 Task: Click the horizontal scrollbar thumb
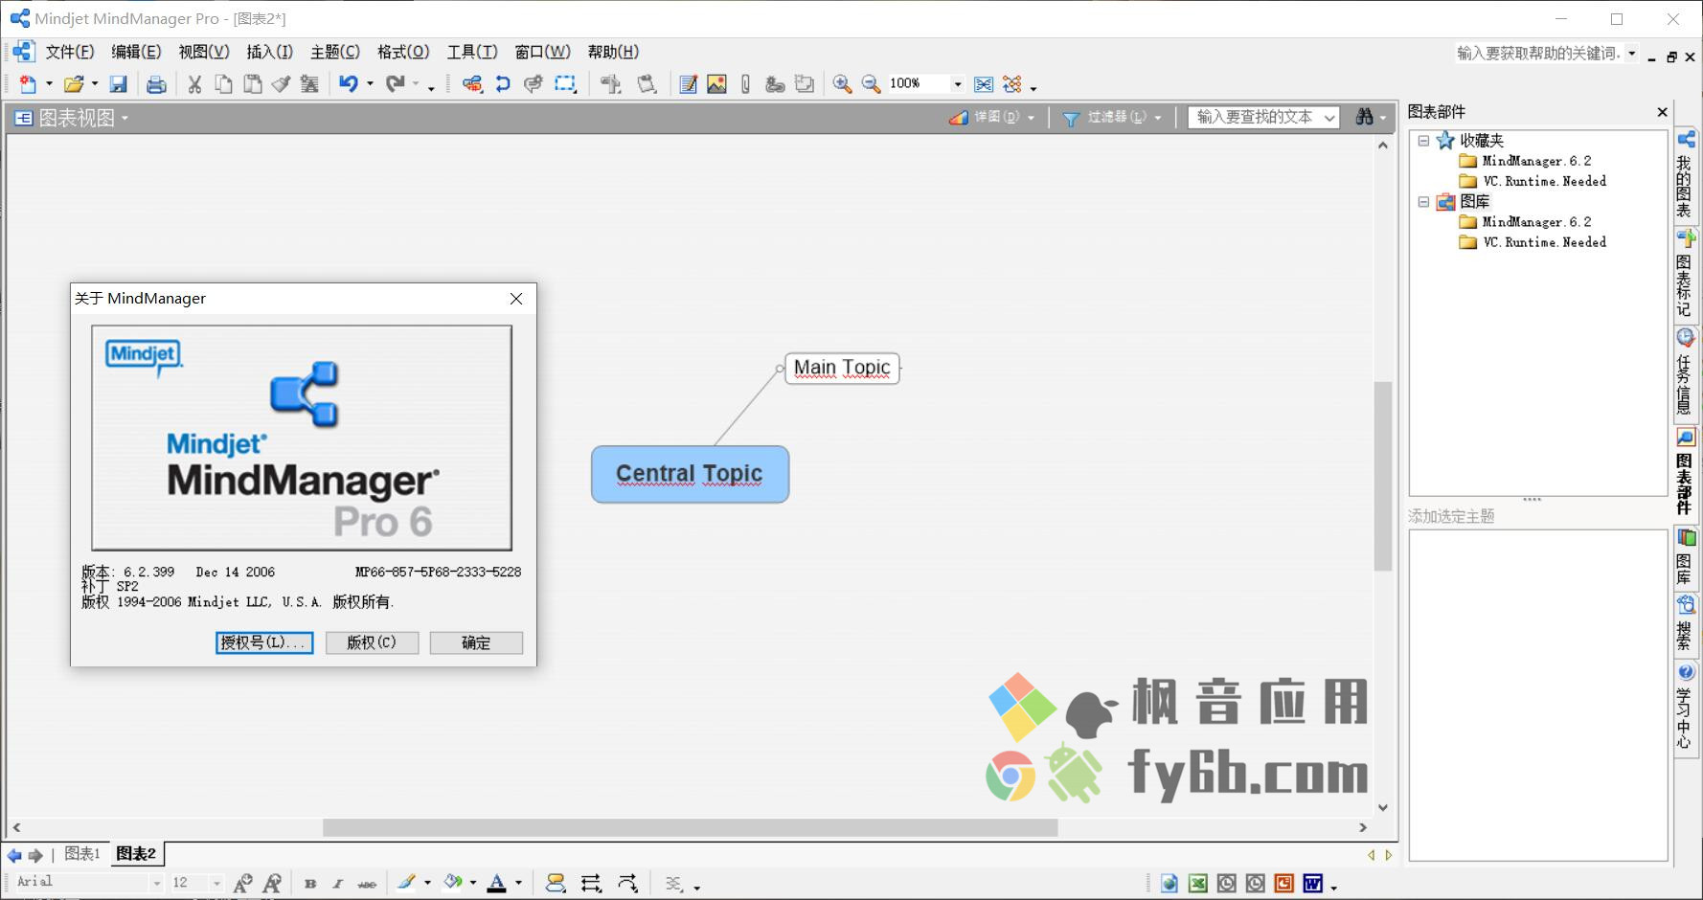click(x=690, y=827)
